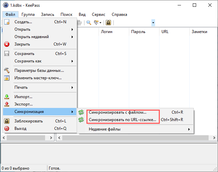Click the hammer Database settings icon
218x172 pixels.
(7, 70)
